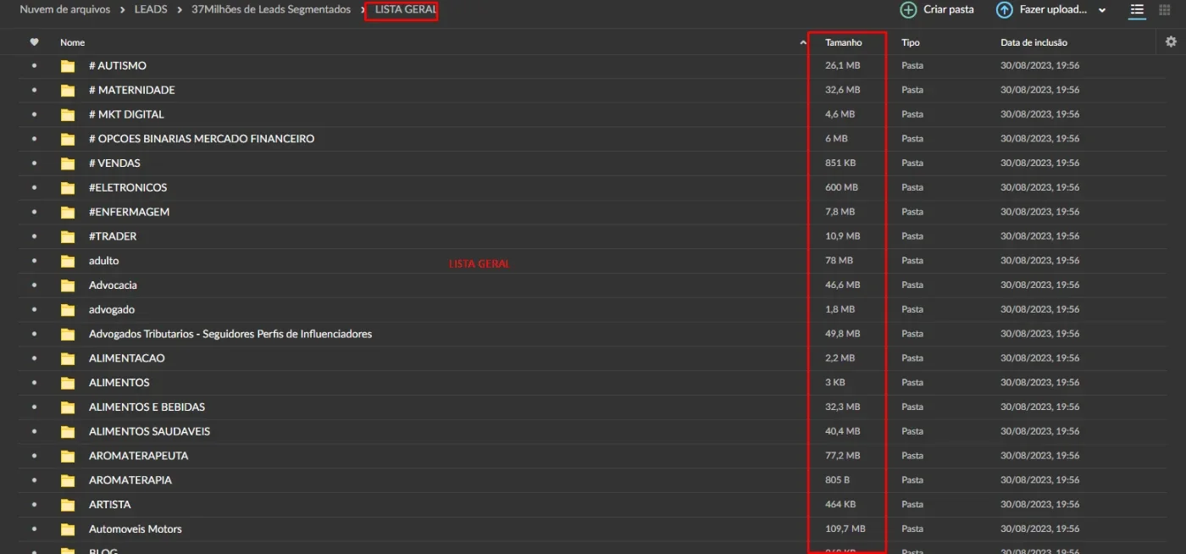Select the ALIMENTACAO folder name
Screen dimensions: 1186x554
127,358
